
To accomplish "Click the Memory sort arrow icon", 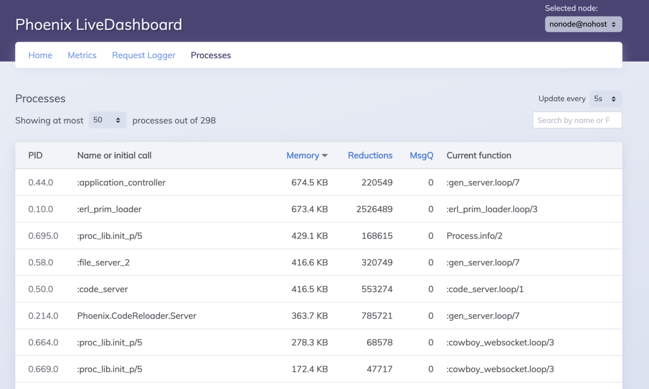I will [x=325, y=156].
